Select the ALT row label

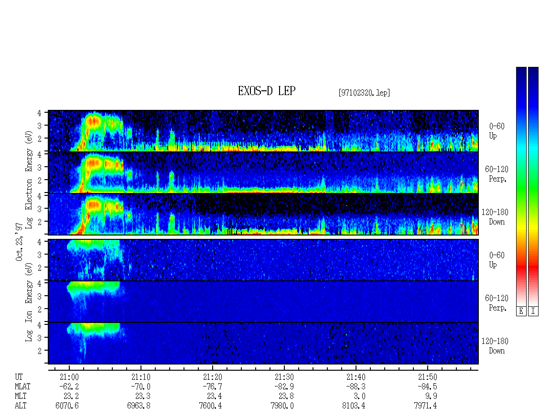(x=21, y=406)
